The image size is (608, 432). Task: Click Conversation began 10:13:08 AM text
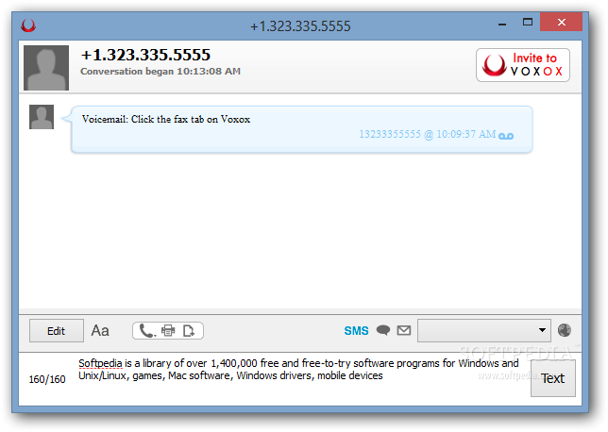160,72
